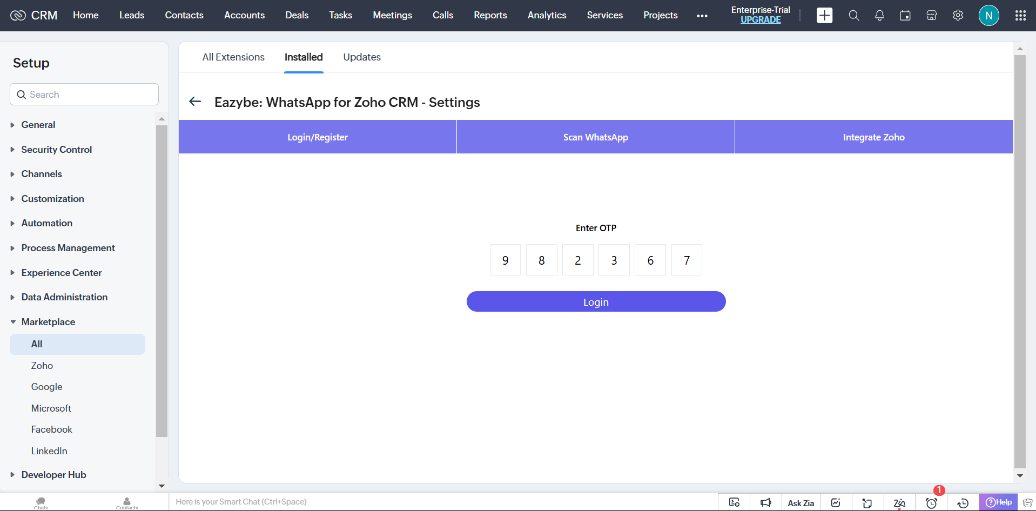Select Microsoft under Marketplace
This screenshot has width=1036, height=511.
(x=51, y=408)
